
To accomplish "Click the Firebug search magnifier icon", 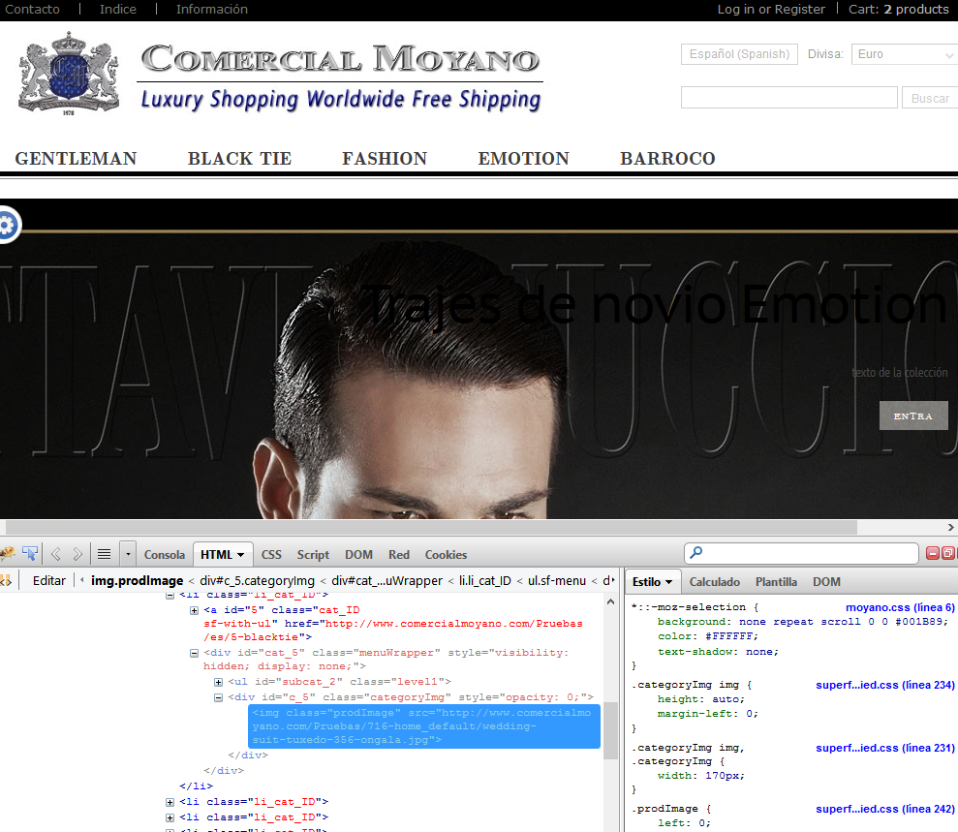I will (x=695, y=553).
